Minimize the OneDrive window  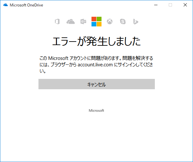tap(156, 5)
